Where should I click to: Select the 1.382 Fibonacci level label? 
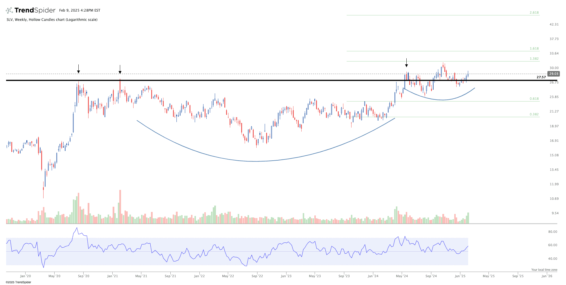coord(534,59)
